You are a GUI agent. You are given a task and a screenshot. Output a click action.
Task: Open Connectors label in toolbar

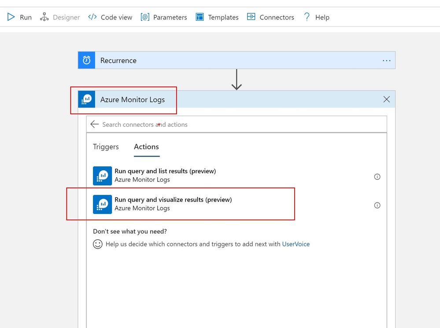tap(277, 17)
